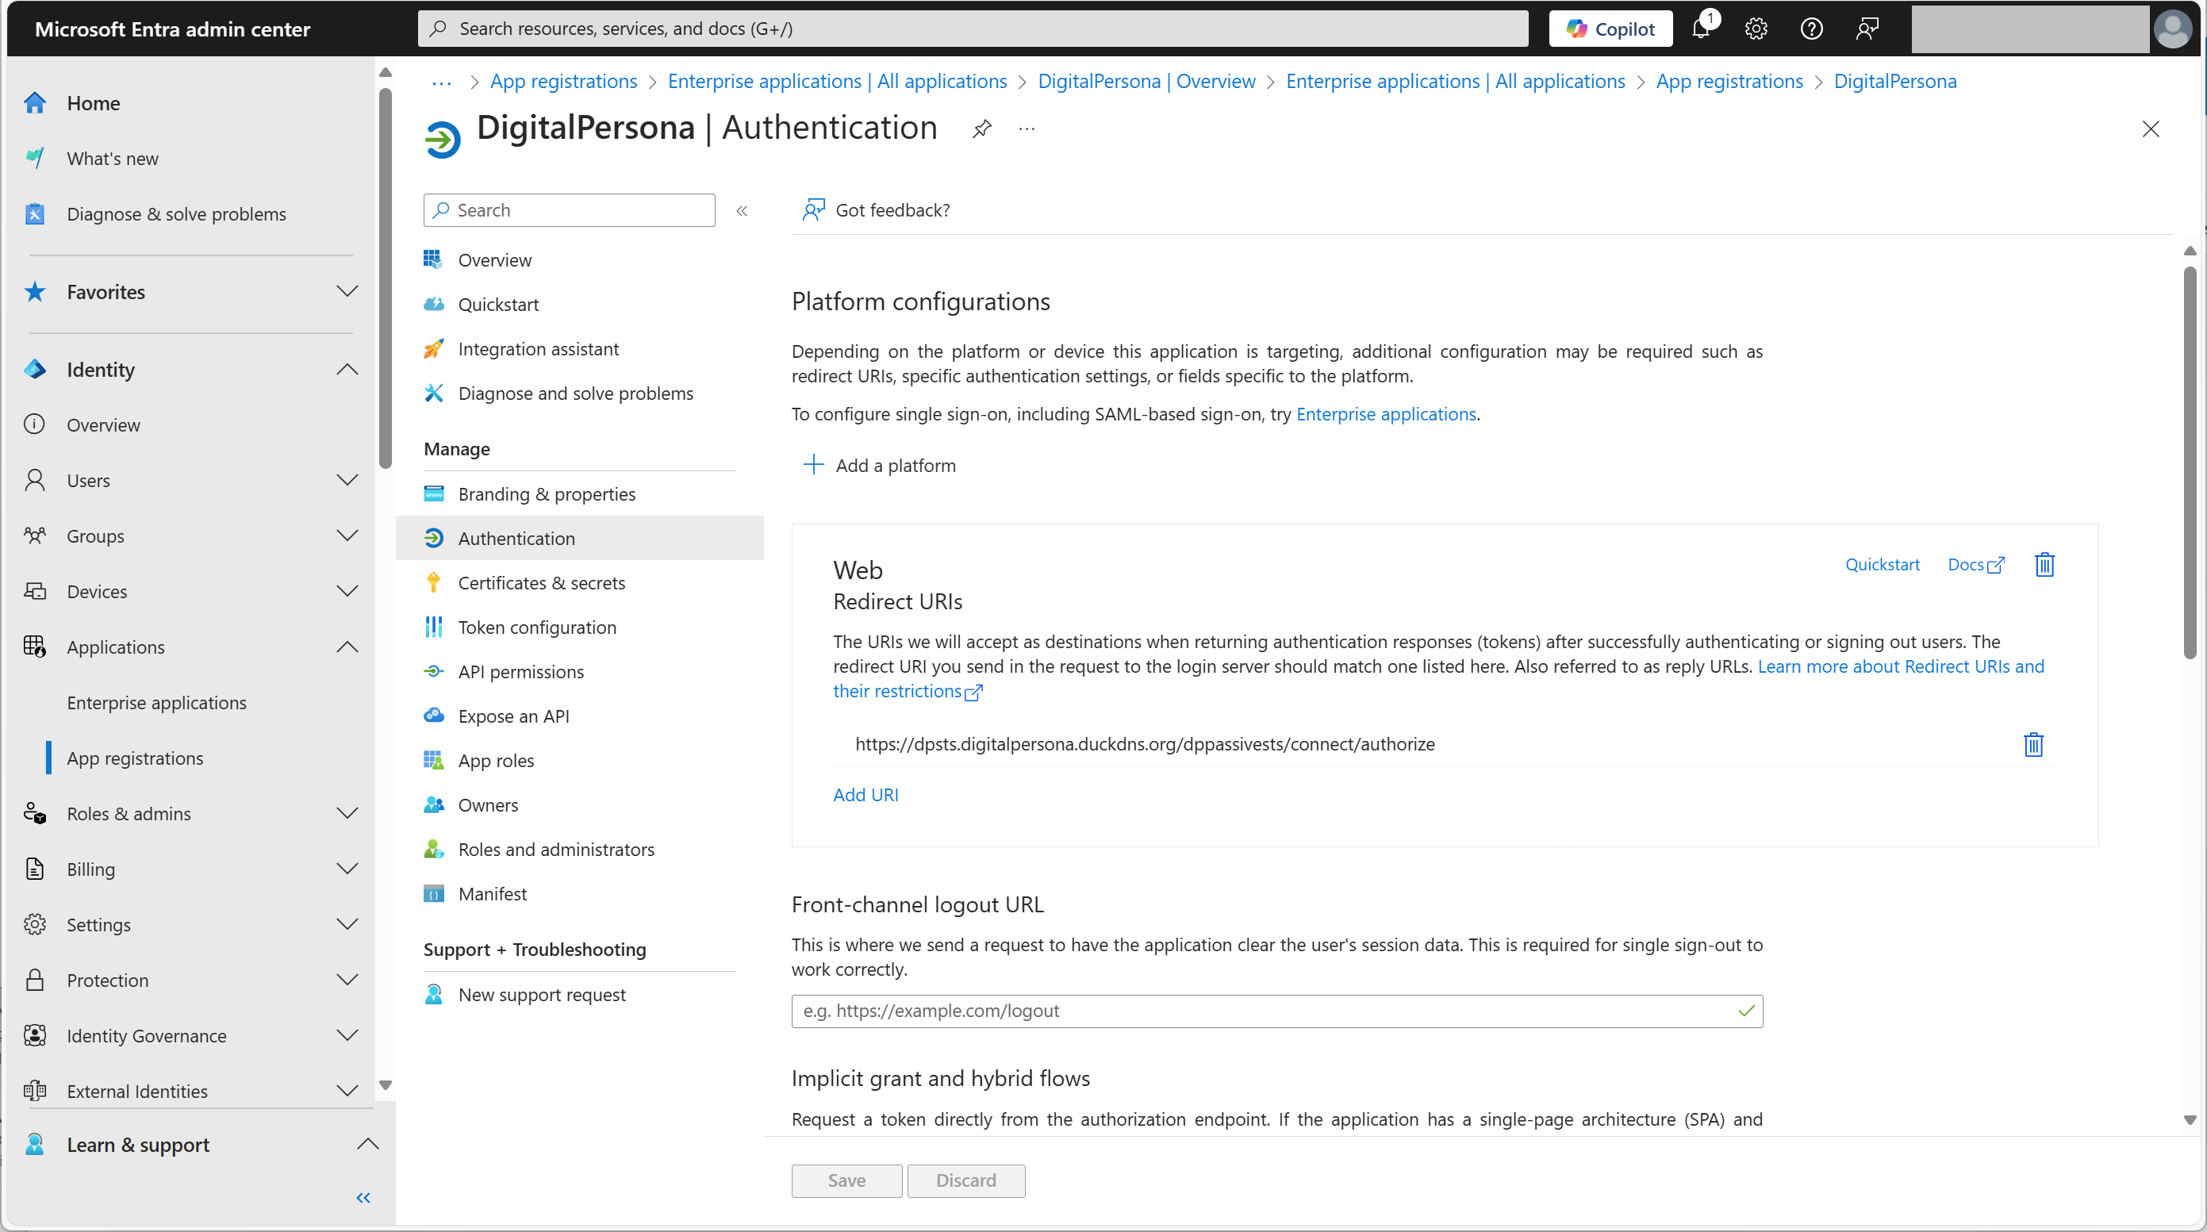Open the Copilot button
The image size is (2207, 1232).
click(1610, 29)
